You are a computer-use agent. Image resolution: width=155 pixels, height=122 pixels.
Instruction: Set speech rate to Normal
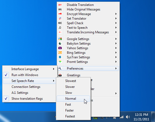click(73, 99)
